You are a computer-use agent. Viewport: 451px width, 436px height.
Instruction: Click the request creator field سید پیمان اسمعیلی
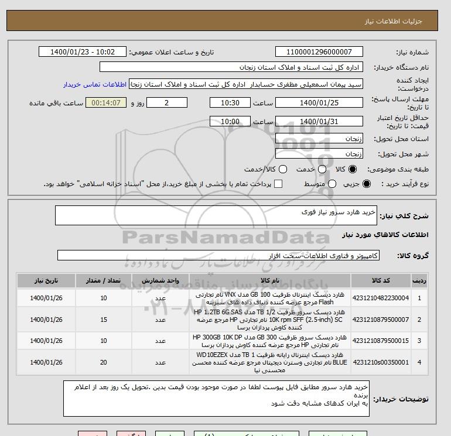point(246,84)
